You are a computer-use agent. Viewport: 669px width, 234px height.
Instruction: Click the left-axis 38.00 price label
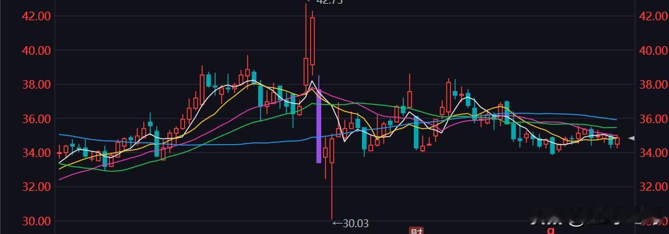tap(36, 84)
